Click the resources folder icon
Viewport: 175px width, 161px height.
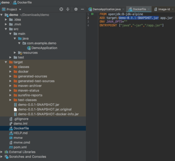[20, 53]
